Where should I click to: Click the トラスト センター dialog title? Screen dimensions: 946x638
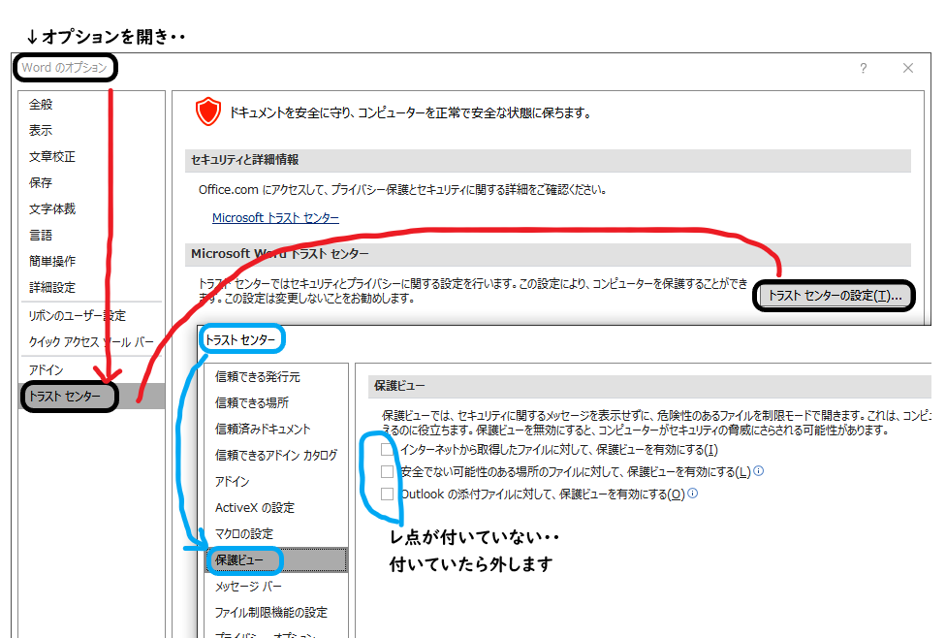pyautogui.click(x=240, y=340)
